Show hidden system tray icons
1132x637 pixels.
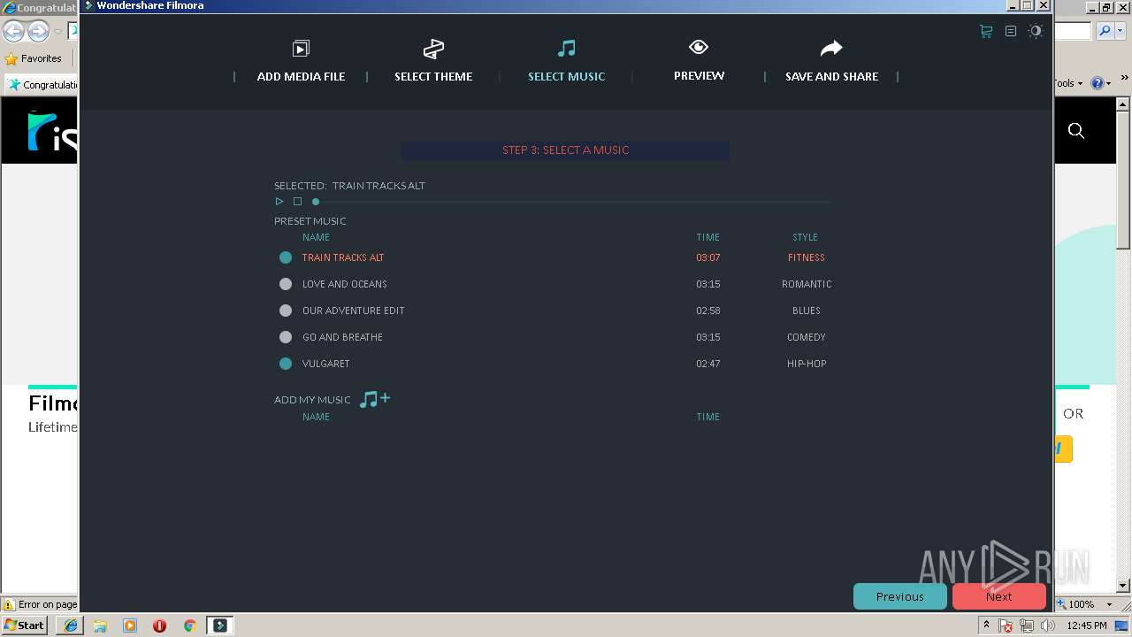pos(986,625)
